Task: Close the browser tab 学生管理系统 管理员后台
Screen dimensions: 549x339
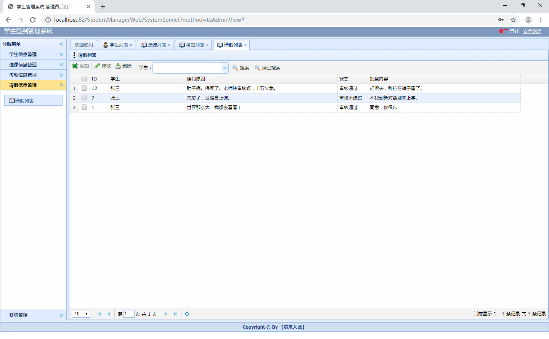Action: [88, 6]
